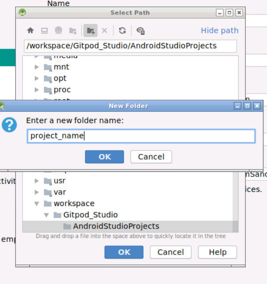Select the project directory toolbar icon
Image resolution: width=267 pixels, height=284 pixels.
(58, 30)
